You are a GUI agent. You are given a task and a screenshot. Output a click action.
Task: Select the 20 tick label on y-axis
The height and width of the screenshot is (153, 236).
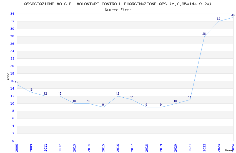pyautogui.click(x=12, y=66)
